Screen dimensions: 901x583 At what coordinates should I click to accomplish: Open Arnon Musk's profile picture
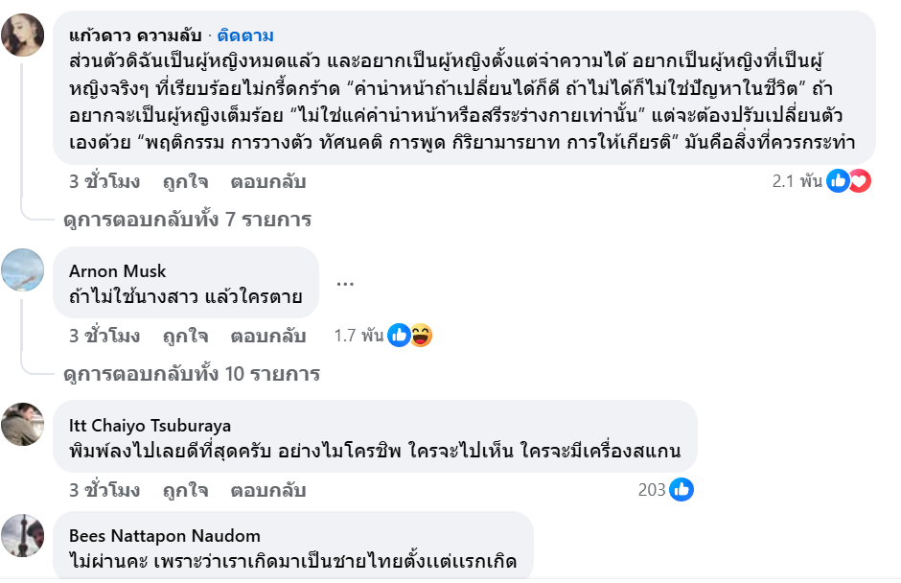coord(23,269)
